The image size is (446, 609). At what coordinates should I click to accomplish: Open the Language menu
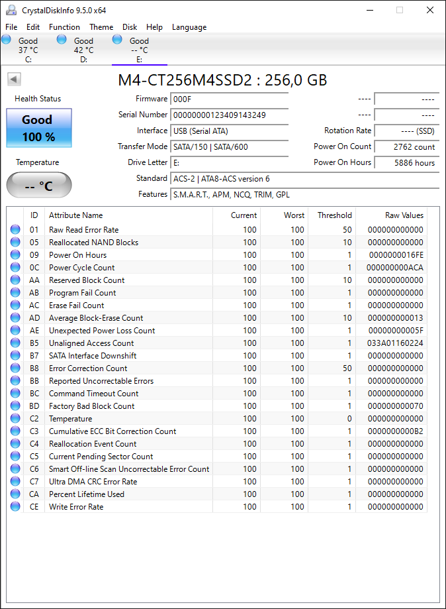(x=189, y=27)
